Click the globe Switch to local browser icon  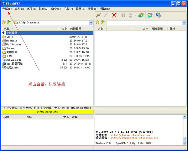(159, 15)
